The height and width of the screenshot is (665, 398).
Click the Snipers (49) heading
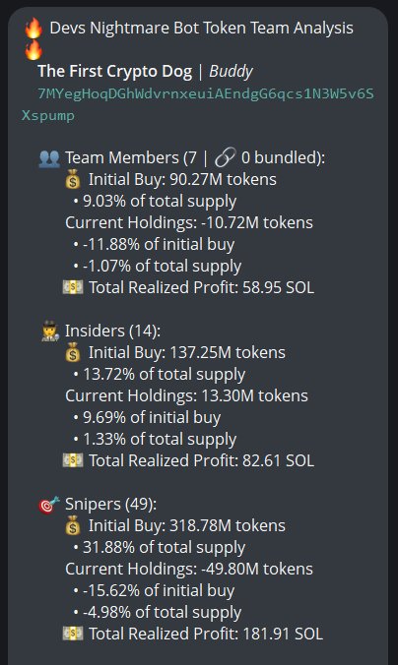[111, 505]
